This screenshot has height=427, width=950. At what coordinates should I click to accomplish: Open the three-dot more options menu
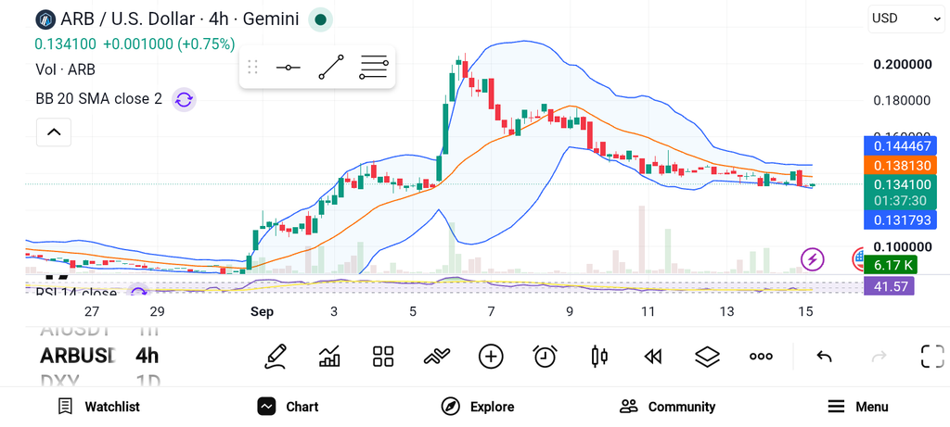tap(761, 357)
